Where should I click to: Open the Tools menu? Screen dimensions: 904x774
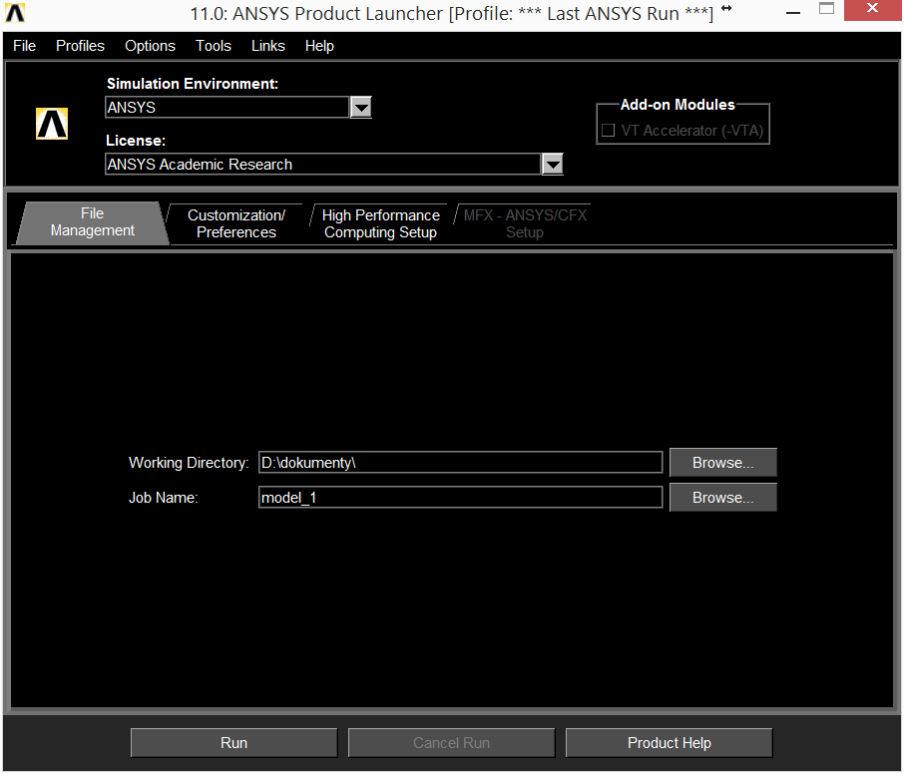[x=214, y=46]
